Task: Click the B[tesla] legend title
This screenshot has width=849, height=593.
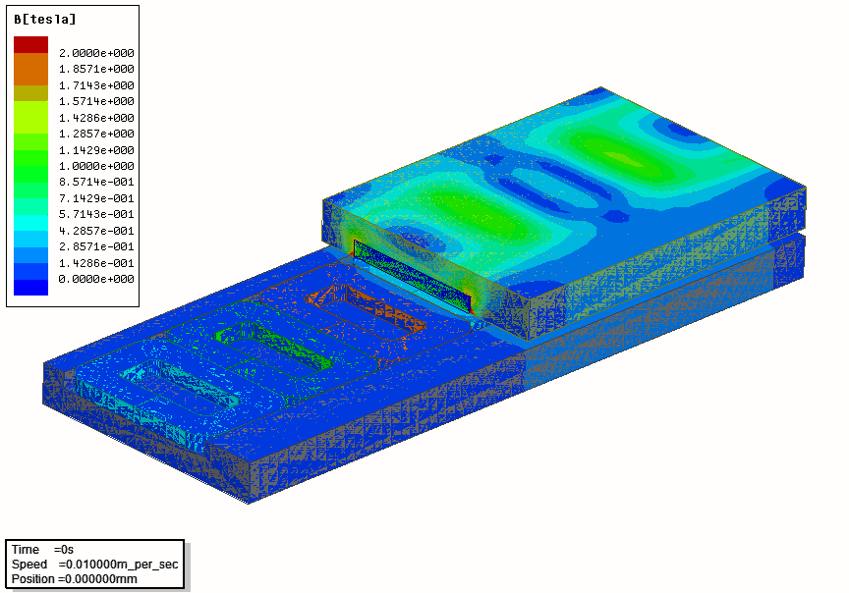Action: (45, 19)
